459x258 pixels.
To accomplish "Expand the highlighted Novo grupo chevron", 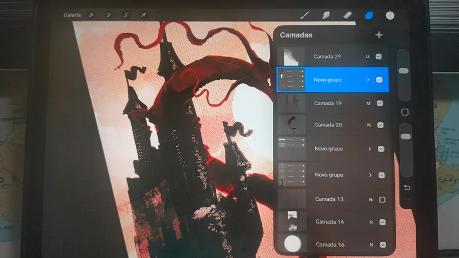I will point(368,80).
